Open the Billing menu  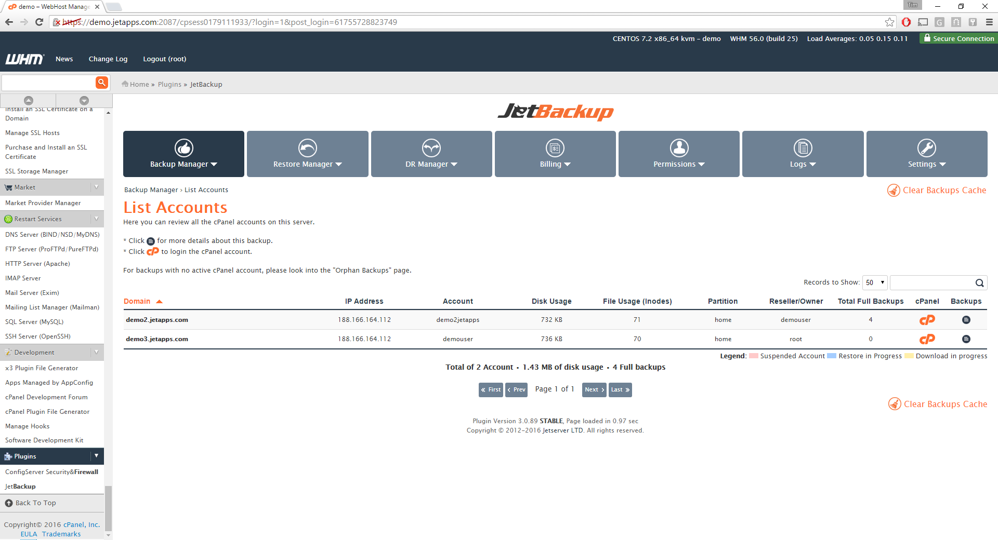click(x=555, y=154)
